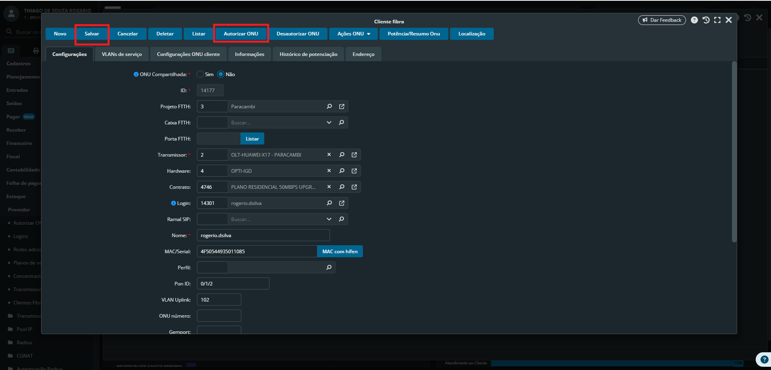The width and height of the screenshot is (771, 370).
Task: Click the MAC/Serial input field
Action: click(257, 252)
